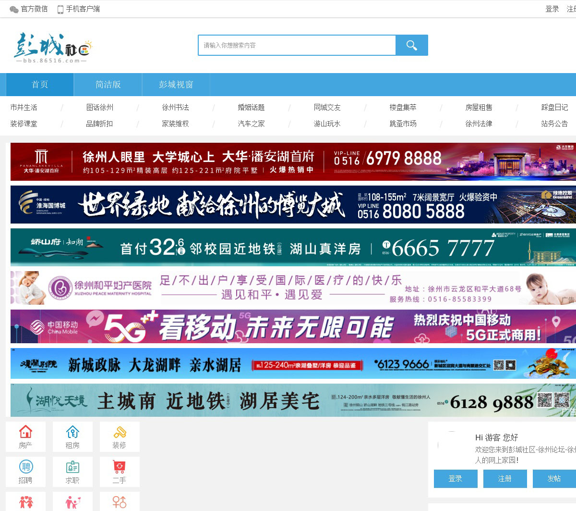Click the 彭城社区 site logo
Image resolution: width=576 pixels, height=511 pixels.
pyautogui.click(x=52, y=48)
